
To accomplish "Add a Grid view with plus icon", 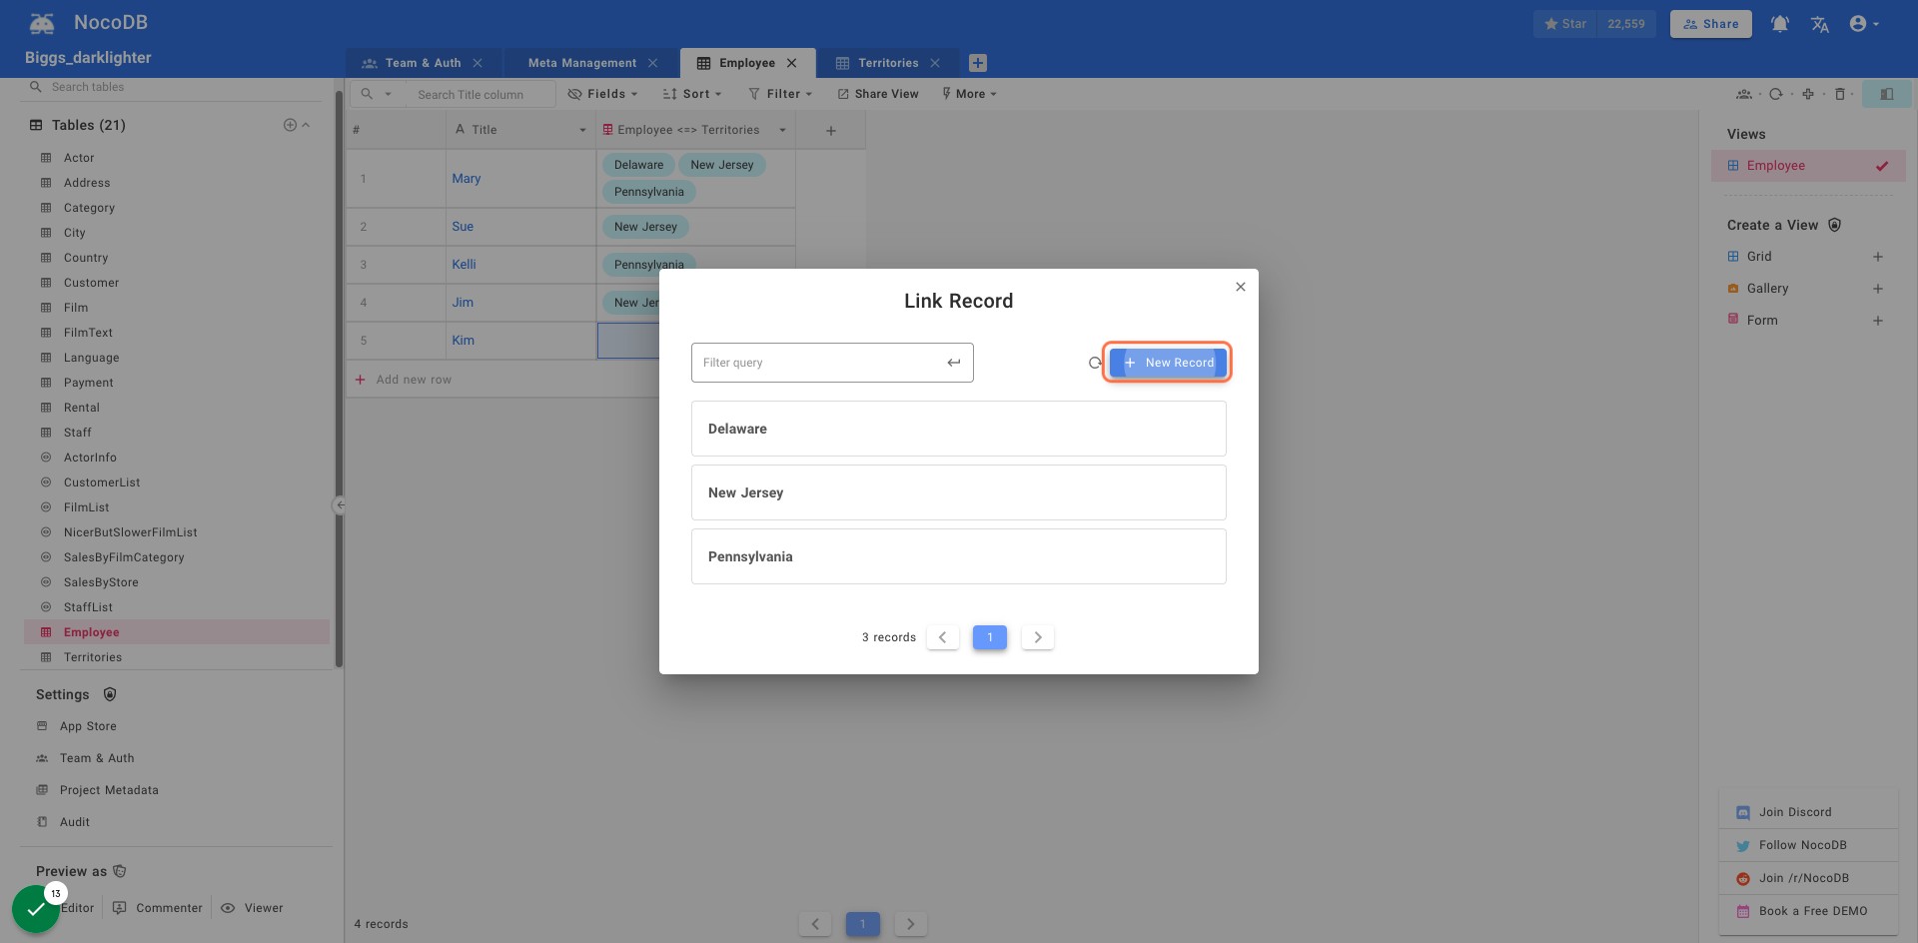I will coord(1878,257).
